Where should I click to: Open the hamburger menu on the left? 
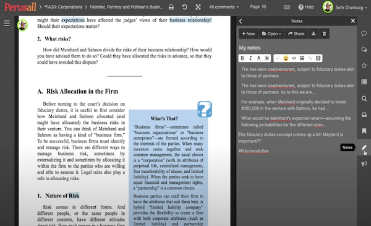pyautogui.click(x=7, y=23)
